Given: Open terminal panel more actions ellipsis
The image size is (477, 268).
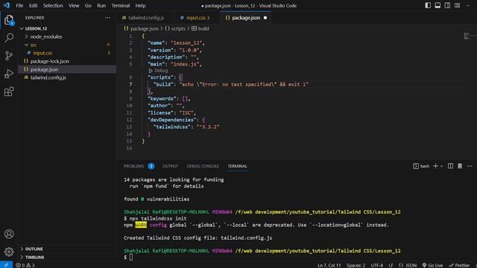Looking at the screenshot, I should pos(470,166).
